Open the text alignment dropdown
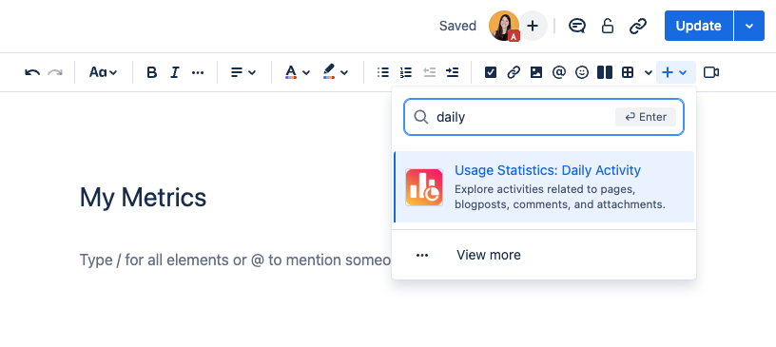 coord(243,73)
